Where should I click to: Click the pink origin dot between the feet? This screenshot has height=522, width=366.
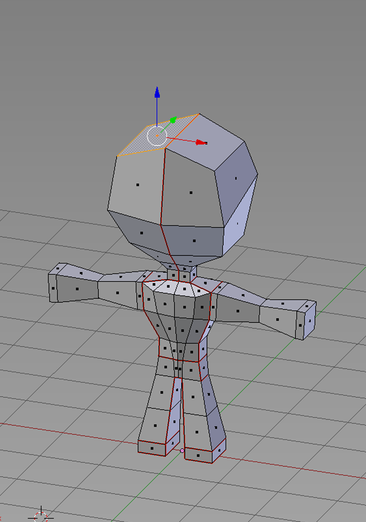click(182, 451)
